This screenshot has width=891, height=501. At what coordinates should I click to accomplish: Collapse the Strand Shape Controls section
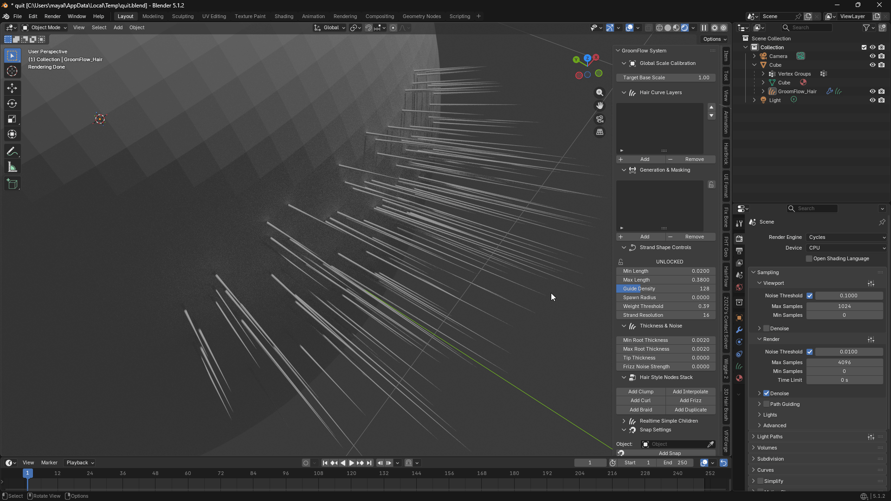click(x=666, y=248)
